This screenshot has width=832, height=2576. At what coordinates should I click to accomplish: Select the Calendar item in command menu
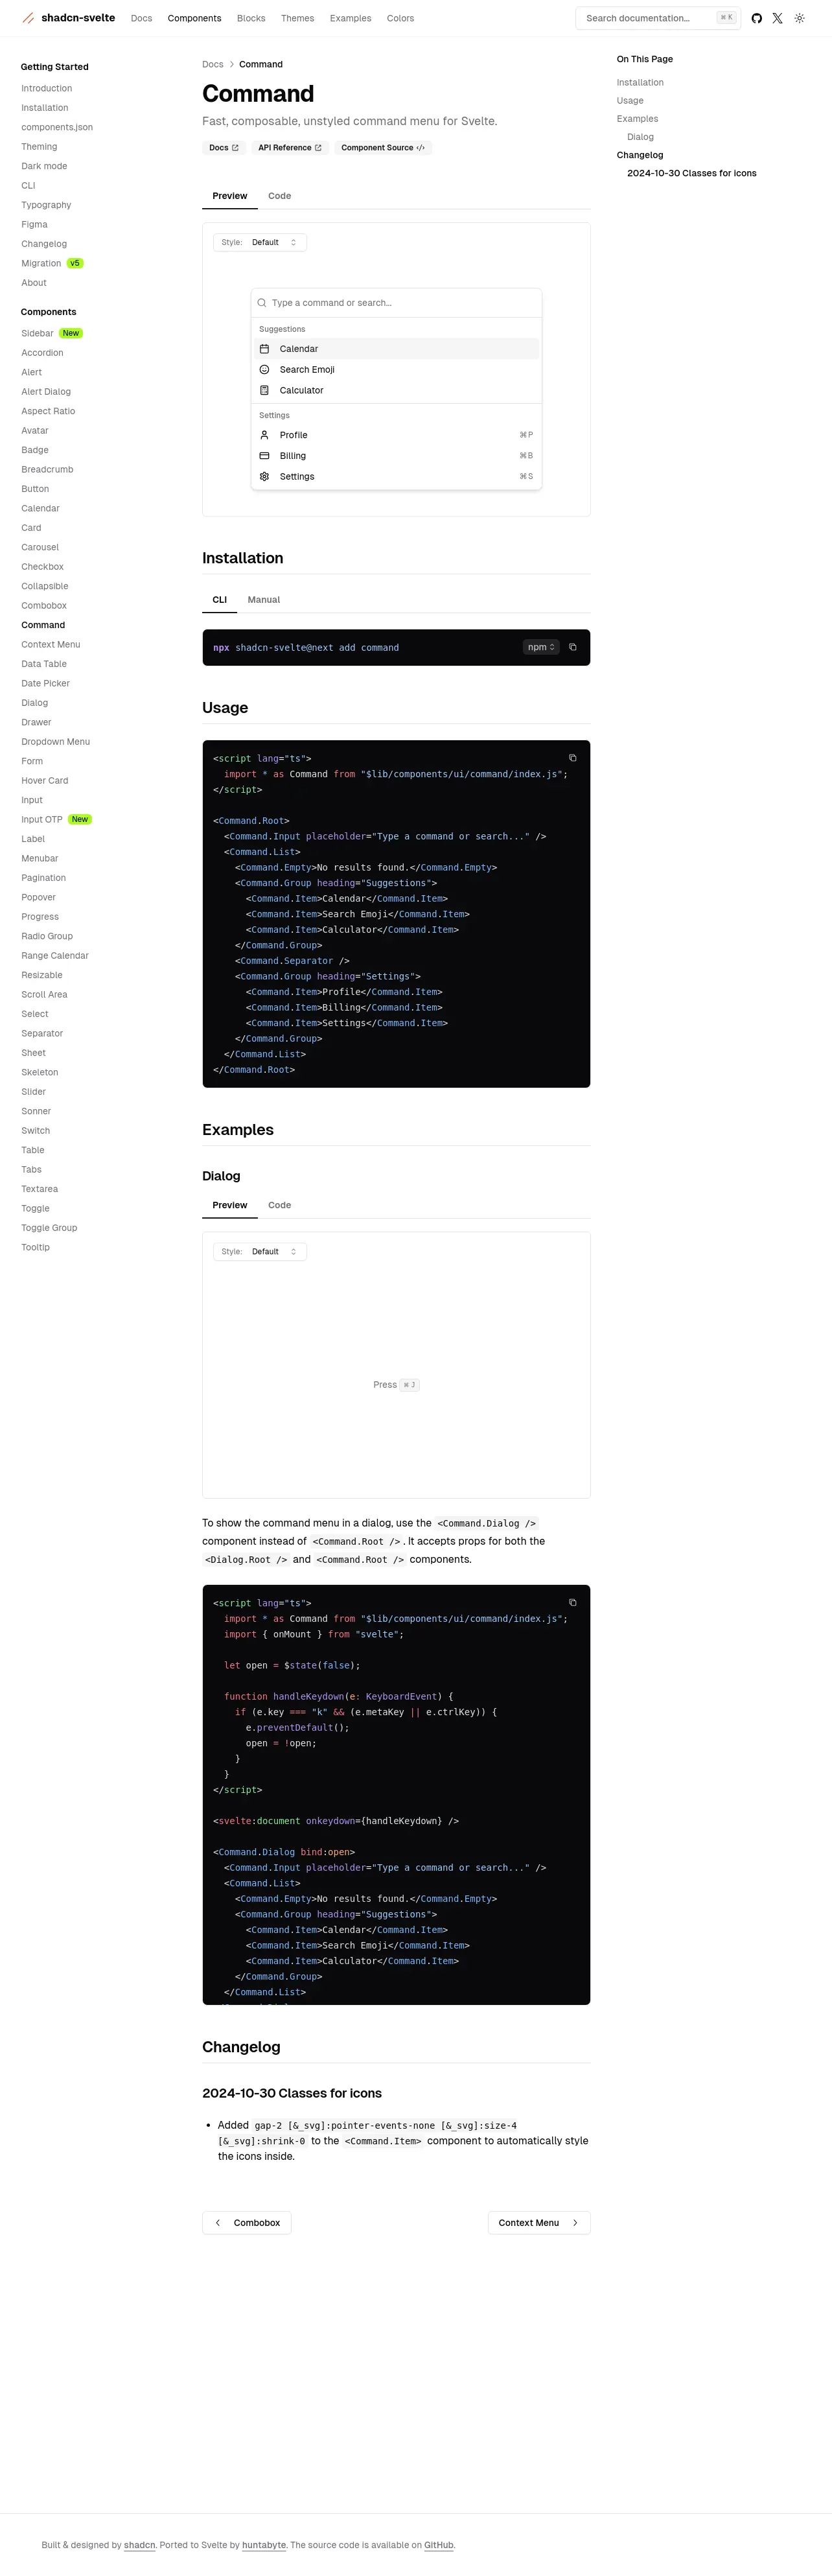pyautogui.click(x=396, y=349)
